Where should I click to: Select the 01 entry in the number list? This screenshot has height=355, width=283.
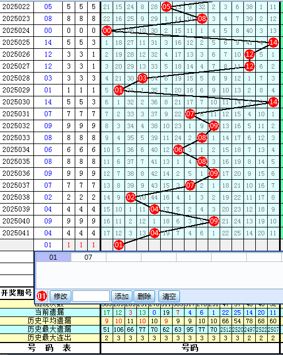point(53,257)
